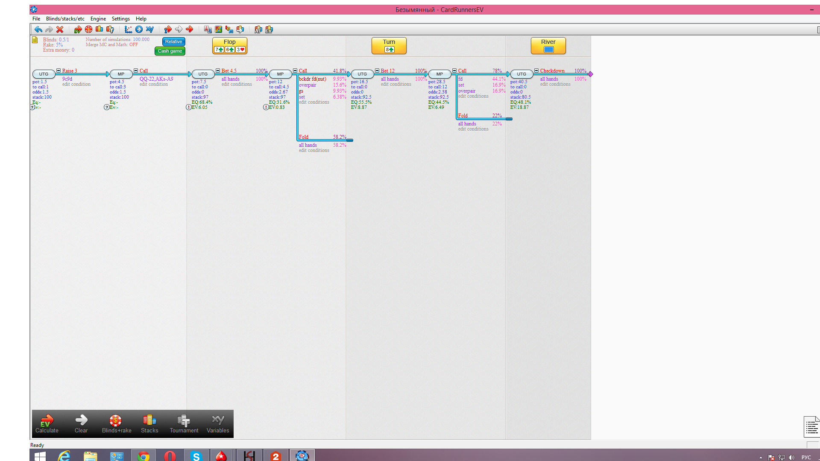The image size is (820, 461).
Task: Click the Undo arrow in the toolbar
Action: [38, 29]
